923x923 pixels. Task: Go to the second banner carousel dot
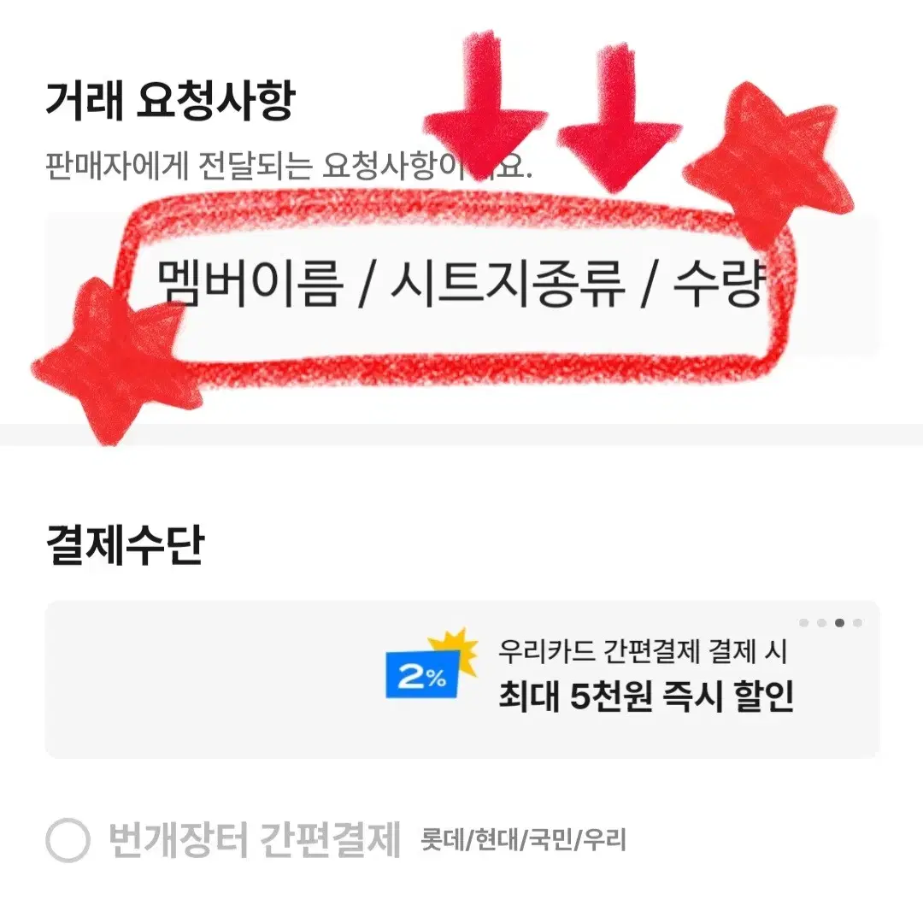(x=822, y=623)
